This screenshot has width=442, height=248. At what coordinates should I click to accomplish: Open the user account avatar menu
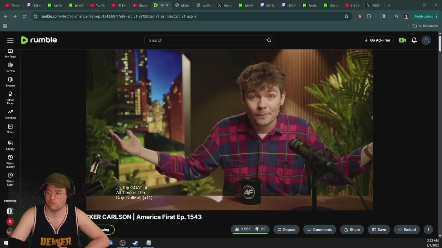[426, 40]
